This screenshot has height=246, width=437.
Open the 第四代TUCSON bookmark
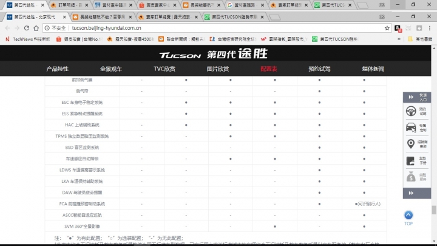334,39
